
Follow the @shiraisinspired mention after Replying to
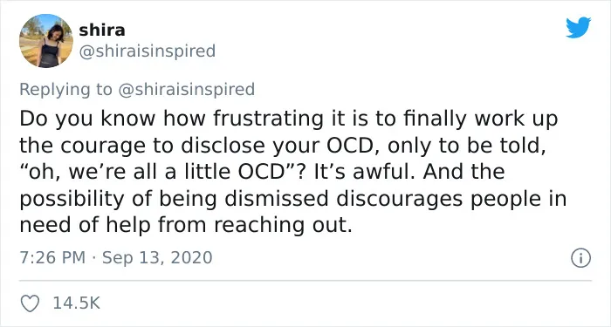(186, 89)
